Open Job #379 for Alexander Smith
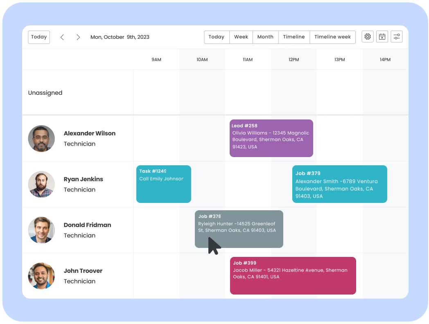 point(339,184)
